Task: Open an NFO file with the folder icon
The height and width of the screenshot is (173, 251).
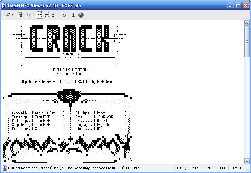Action: coord(7,15)
